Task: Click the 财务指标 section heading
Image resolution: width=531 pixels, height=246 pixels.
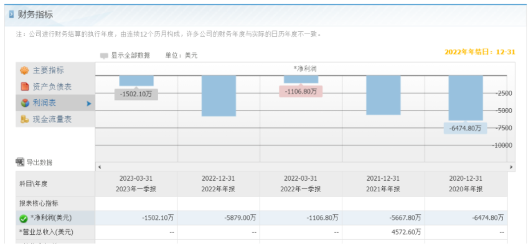Action: pos(35,15)
